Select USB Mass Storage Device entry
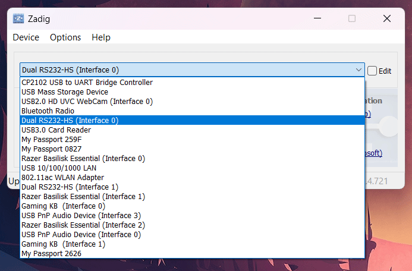Image resolution: width=412 pixels, height=271 pixels. pos(193,92)
